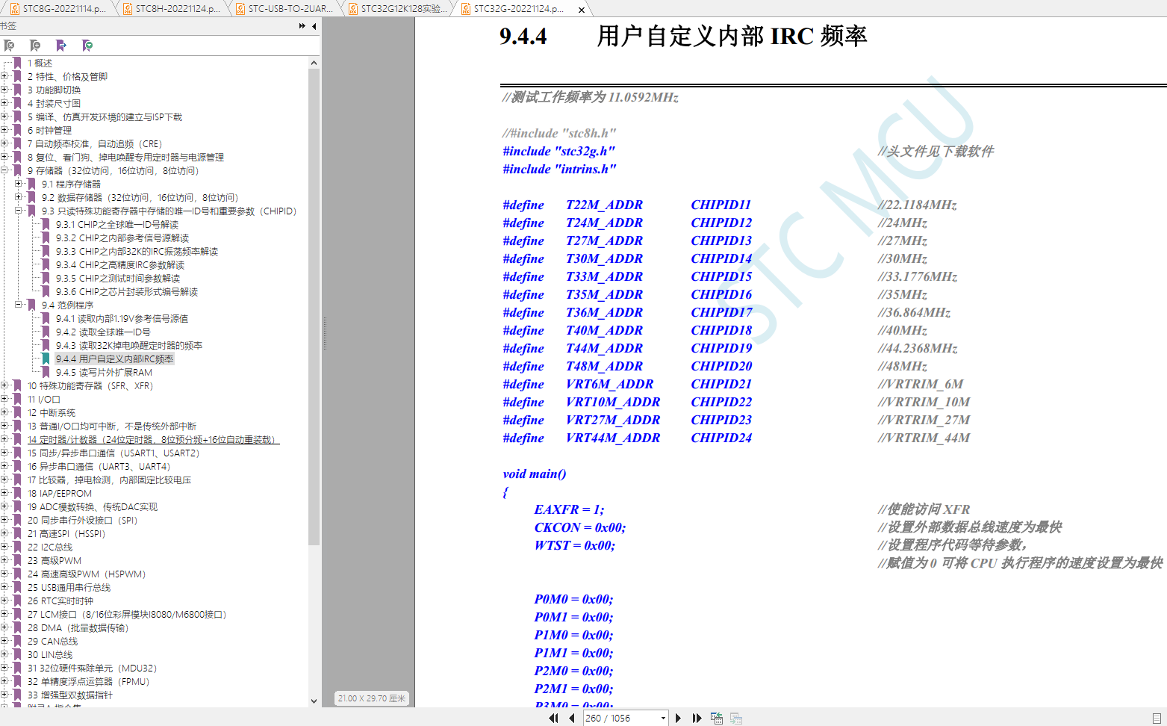1167x726 pixels.
Task: Click the page number input field
Action: pyautogui.click(x=621, y=718)
